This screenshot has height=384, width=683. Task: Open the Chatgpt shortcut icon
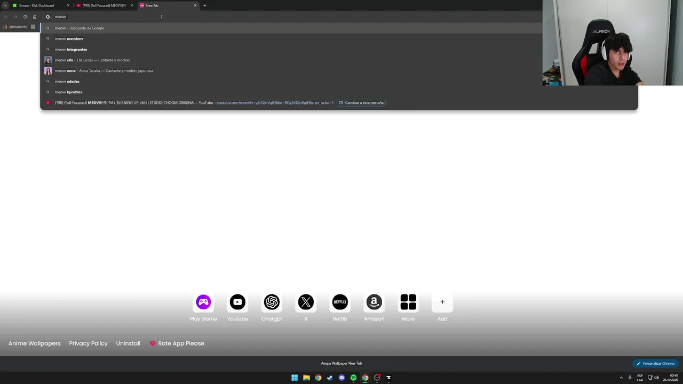[x=272, y=302]
